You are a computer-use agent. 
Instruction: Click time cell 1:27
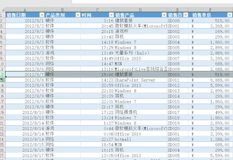97,123
